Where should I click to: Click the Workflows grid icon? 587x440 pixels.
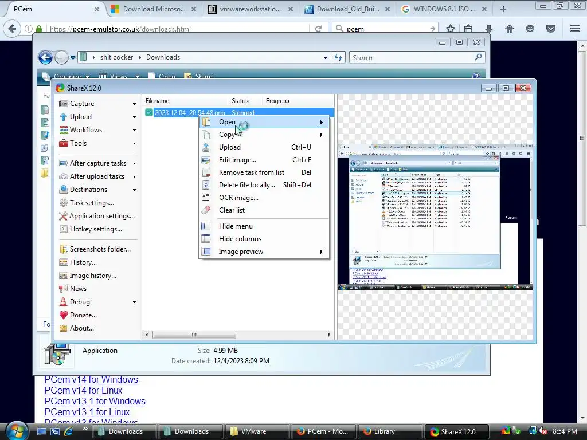[63, 130]
